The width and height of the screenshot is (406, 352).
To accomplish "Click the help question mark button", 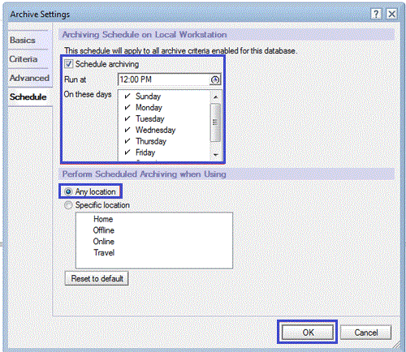I will click(x=376, y=14).
